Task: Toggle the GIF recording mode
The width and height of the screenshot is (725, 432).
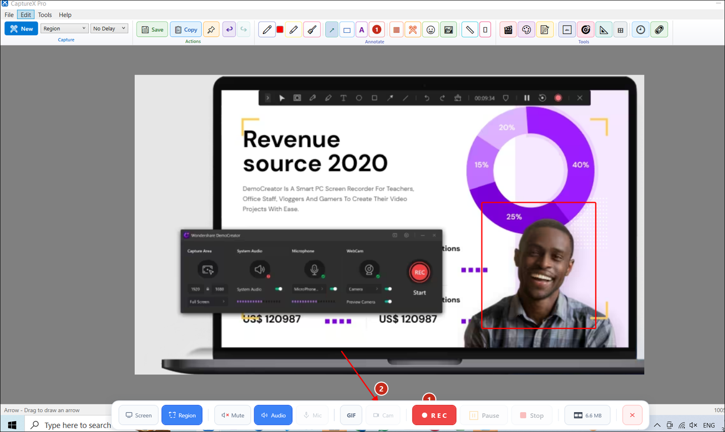Action: coord(351,415)
